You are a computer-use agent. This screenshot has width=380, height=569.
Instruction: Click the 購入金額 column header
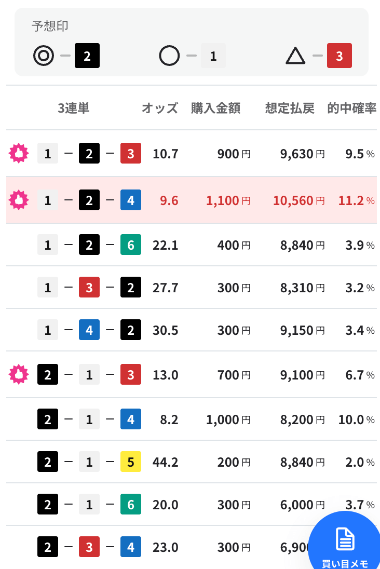215,108
